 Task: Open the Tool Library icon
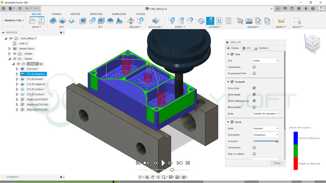(x=240, y=21)
